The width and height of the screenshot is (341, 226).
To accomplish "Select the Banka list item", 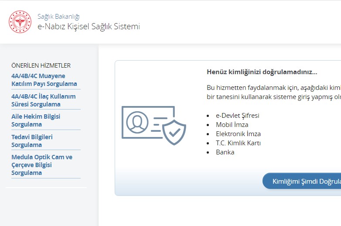I will [225, 152].
